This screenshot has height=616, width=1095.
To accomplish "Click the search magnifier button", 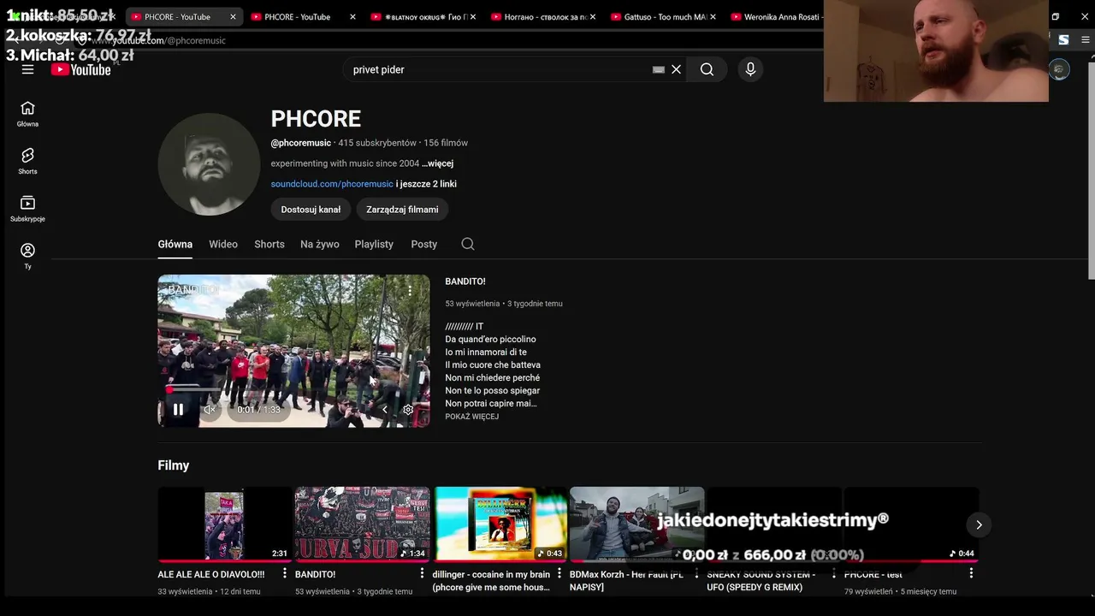I will 707,69.
